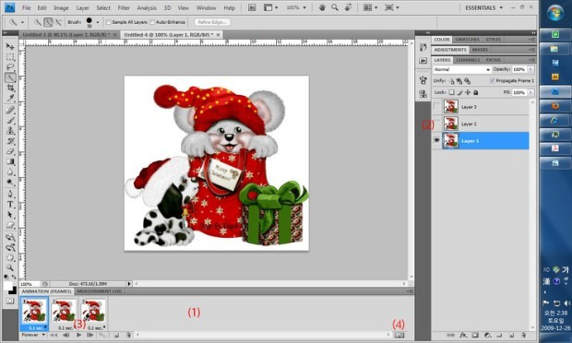572x343 pixels.
Task: Select the Horizontal Type tool
Action: [x=10, y=205]
